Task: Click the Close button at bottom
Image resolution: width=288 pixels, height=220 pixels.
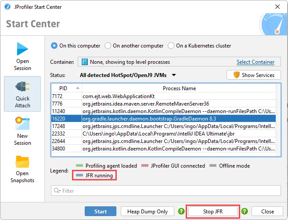Action: click(x=267, y=211)
